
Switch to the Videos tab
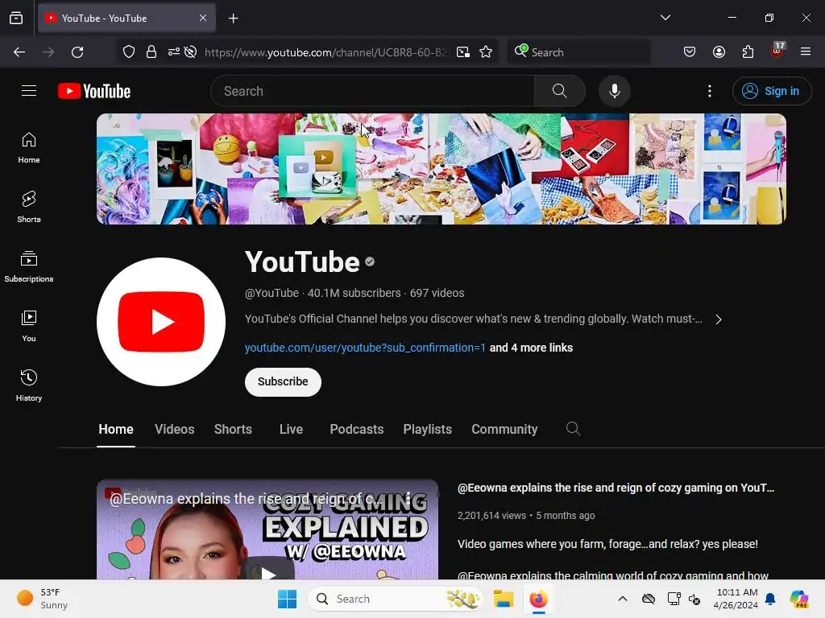[x=174, y=430]
